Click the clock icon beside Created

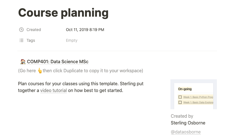pos(21,30)
